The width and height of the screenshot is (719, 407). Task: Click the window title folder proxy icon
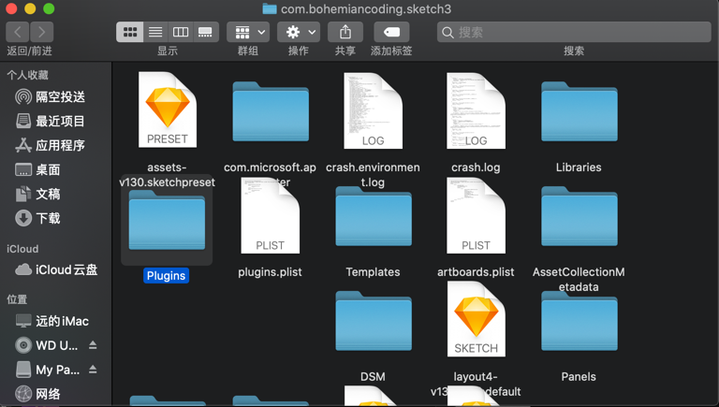[x=270, y=8]
